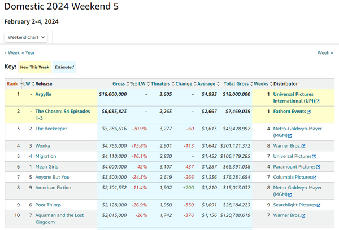This screenshot has height=230, width=339.
Task: Open Aquaman and the Lost Kingdom link
Action: tap(59, 219)
